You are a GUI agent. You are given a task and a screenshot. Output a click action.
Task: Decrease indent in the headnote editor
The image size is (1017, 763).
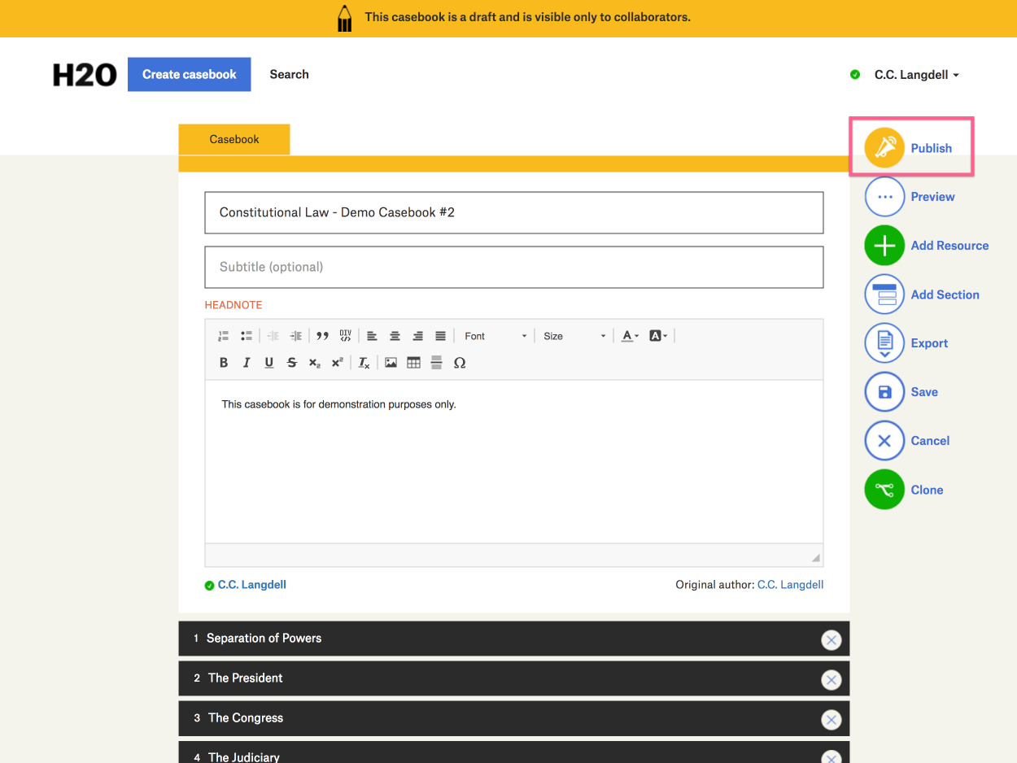[273, 336]
